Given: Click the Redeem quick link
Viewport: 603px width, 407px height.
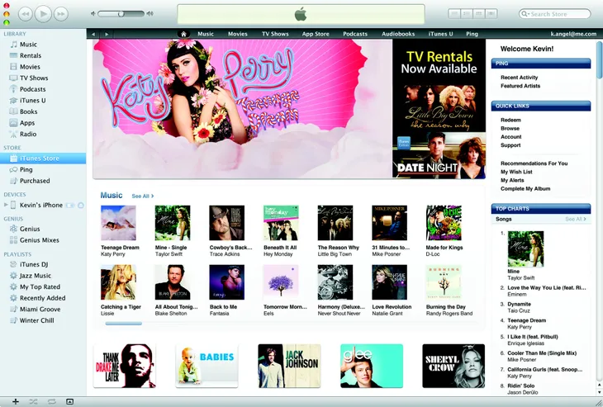Looking at the screenshot, I should [x=510, y=120].
